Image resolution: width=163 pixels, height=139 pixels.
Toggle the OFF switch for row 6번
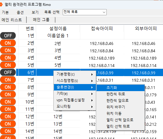pos(8,72)
